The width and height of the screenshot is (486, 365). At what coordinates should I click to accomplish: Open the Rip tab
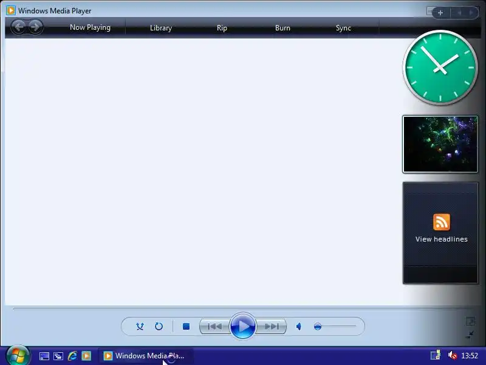point(222,28)
